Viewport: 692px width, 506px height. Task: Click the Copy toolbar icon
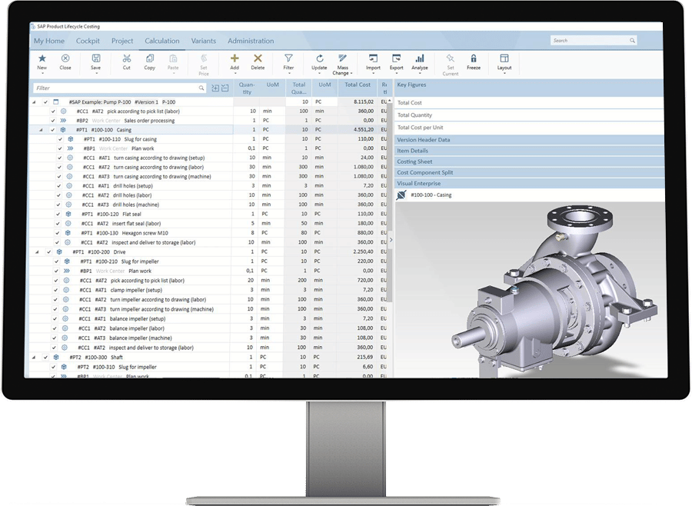(150, 58)
